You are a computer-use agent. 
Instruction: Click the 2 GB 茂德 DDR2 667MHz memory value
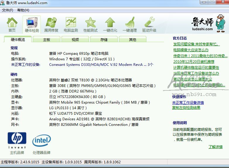click(73, 91)
